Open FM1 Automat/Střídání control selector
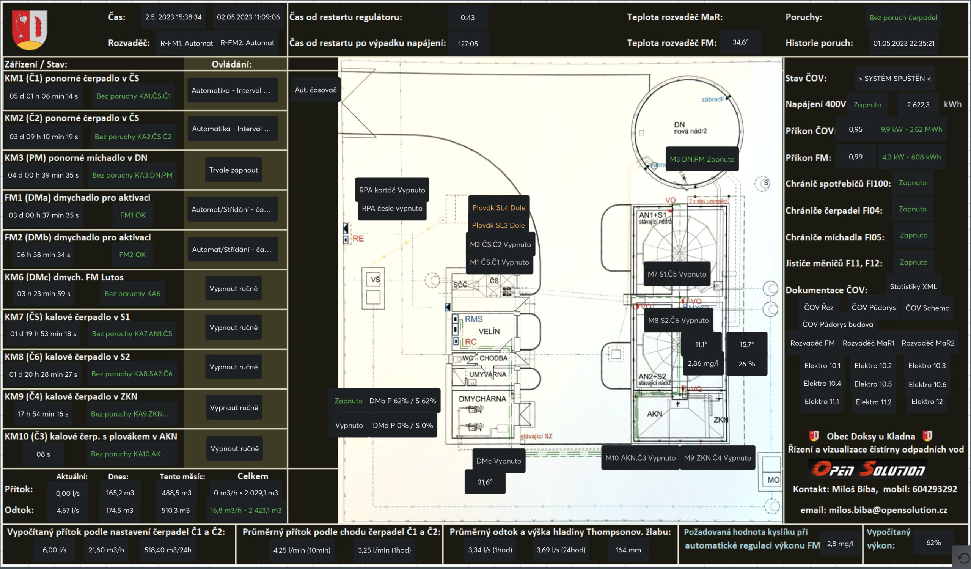The width and height of the screenshot is (971, 569). coord(232,209)
